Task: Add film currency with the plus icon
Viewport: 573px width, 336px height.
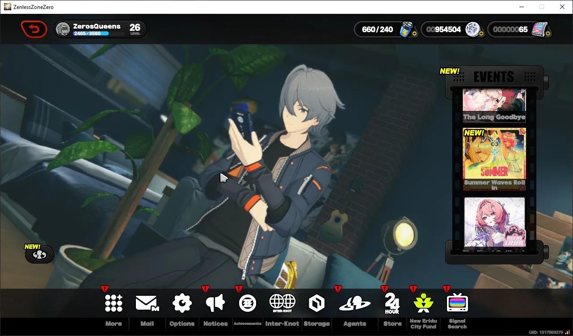Action: coord(548,34)
